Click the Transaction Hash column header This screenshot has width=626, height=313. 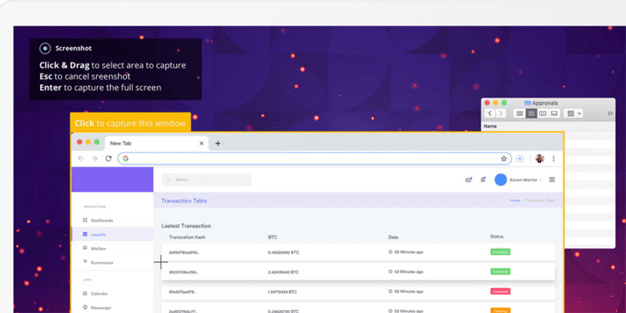[187, 237]
